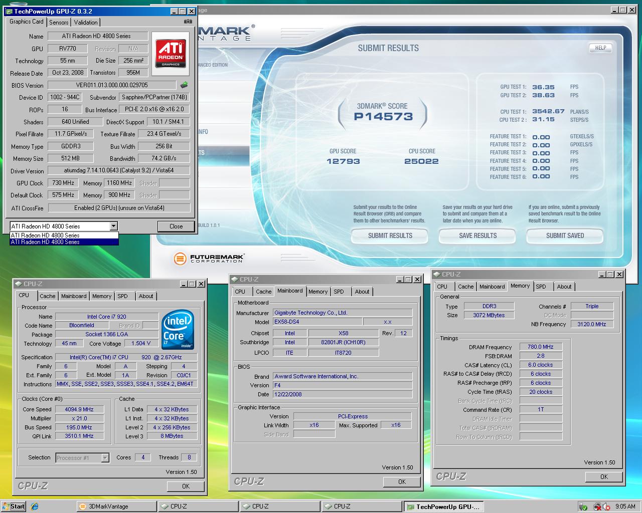Click CPU TEST 1 value 3542.67
This screenshot has width=642, height=513.
click(548, 112)
